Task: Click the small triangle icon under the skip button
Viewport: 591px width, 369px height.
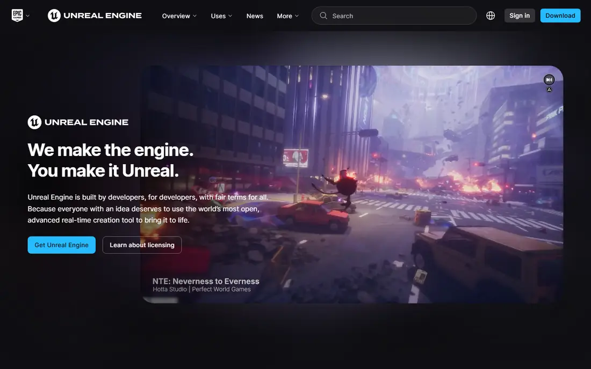Action: [549, 90]
